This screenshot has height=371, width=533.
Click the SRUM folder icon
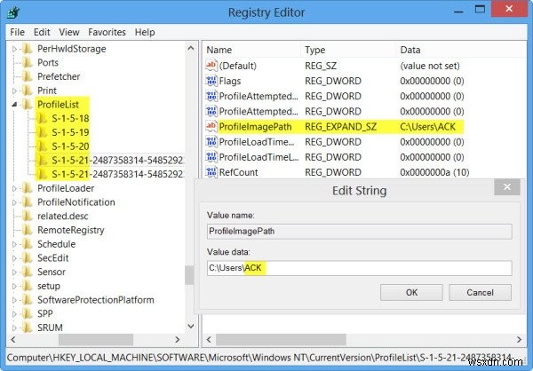pyautogui.click(x=28, y=328)
